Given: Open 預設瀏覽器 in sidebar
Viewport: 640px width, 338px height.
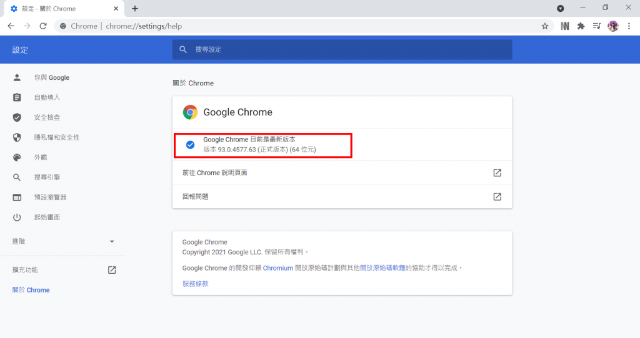Looking at the screenshot, I should click(50, 197).
